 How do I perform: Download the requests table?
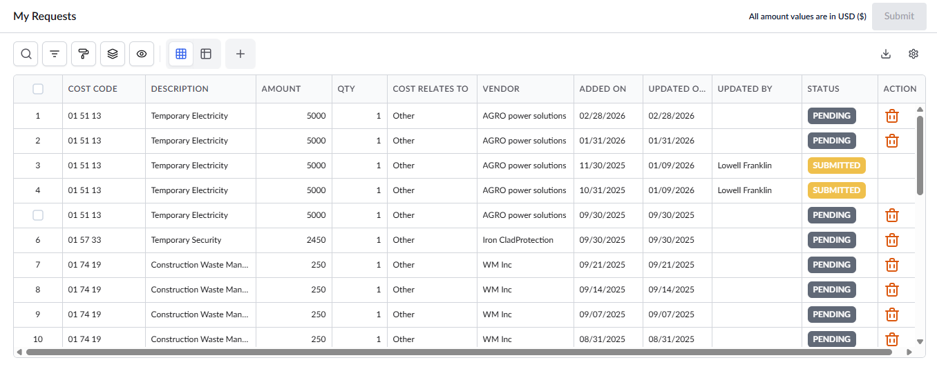point(886,54)
